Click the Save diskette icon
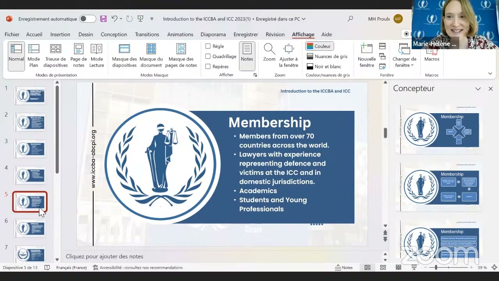Image resolution: width=499 pixels, height=281 pixels. (103, 19)
